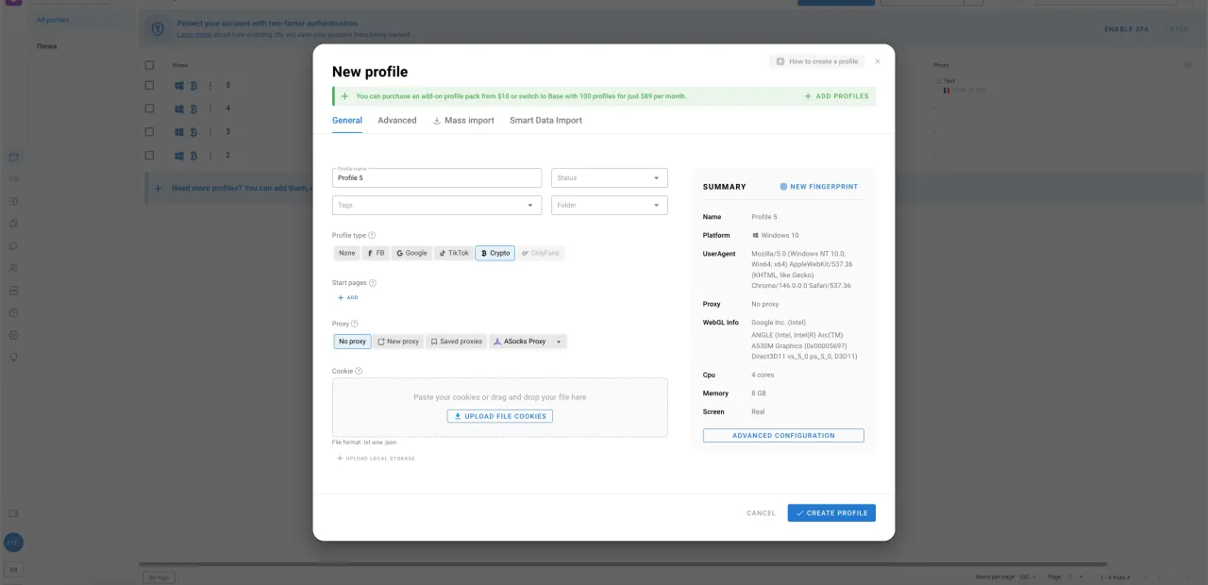Screen dimensions: 1208x585
Task: Close the New profile dialog
Action: (x=878, y=61)
